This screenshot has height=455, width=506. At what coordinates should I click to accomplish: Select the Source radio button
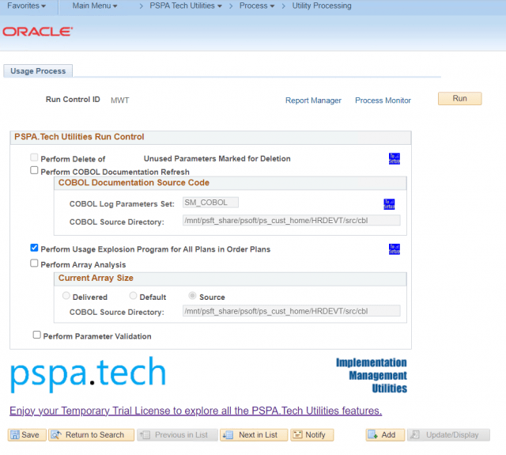[x=192, y=296]
